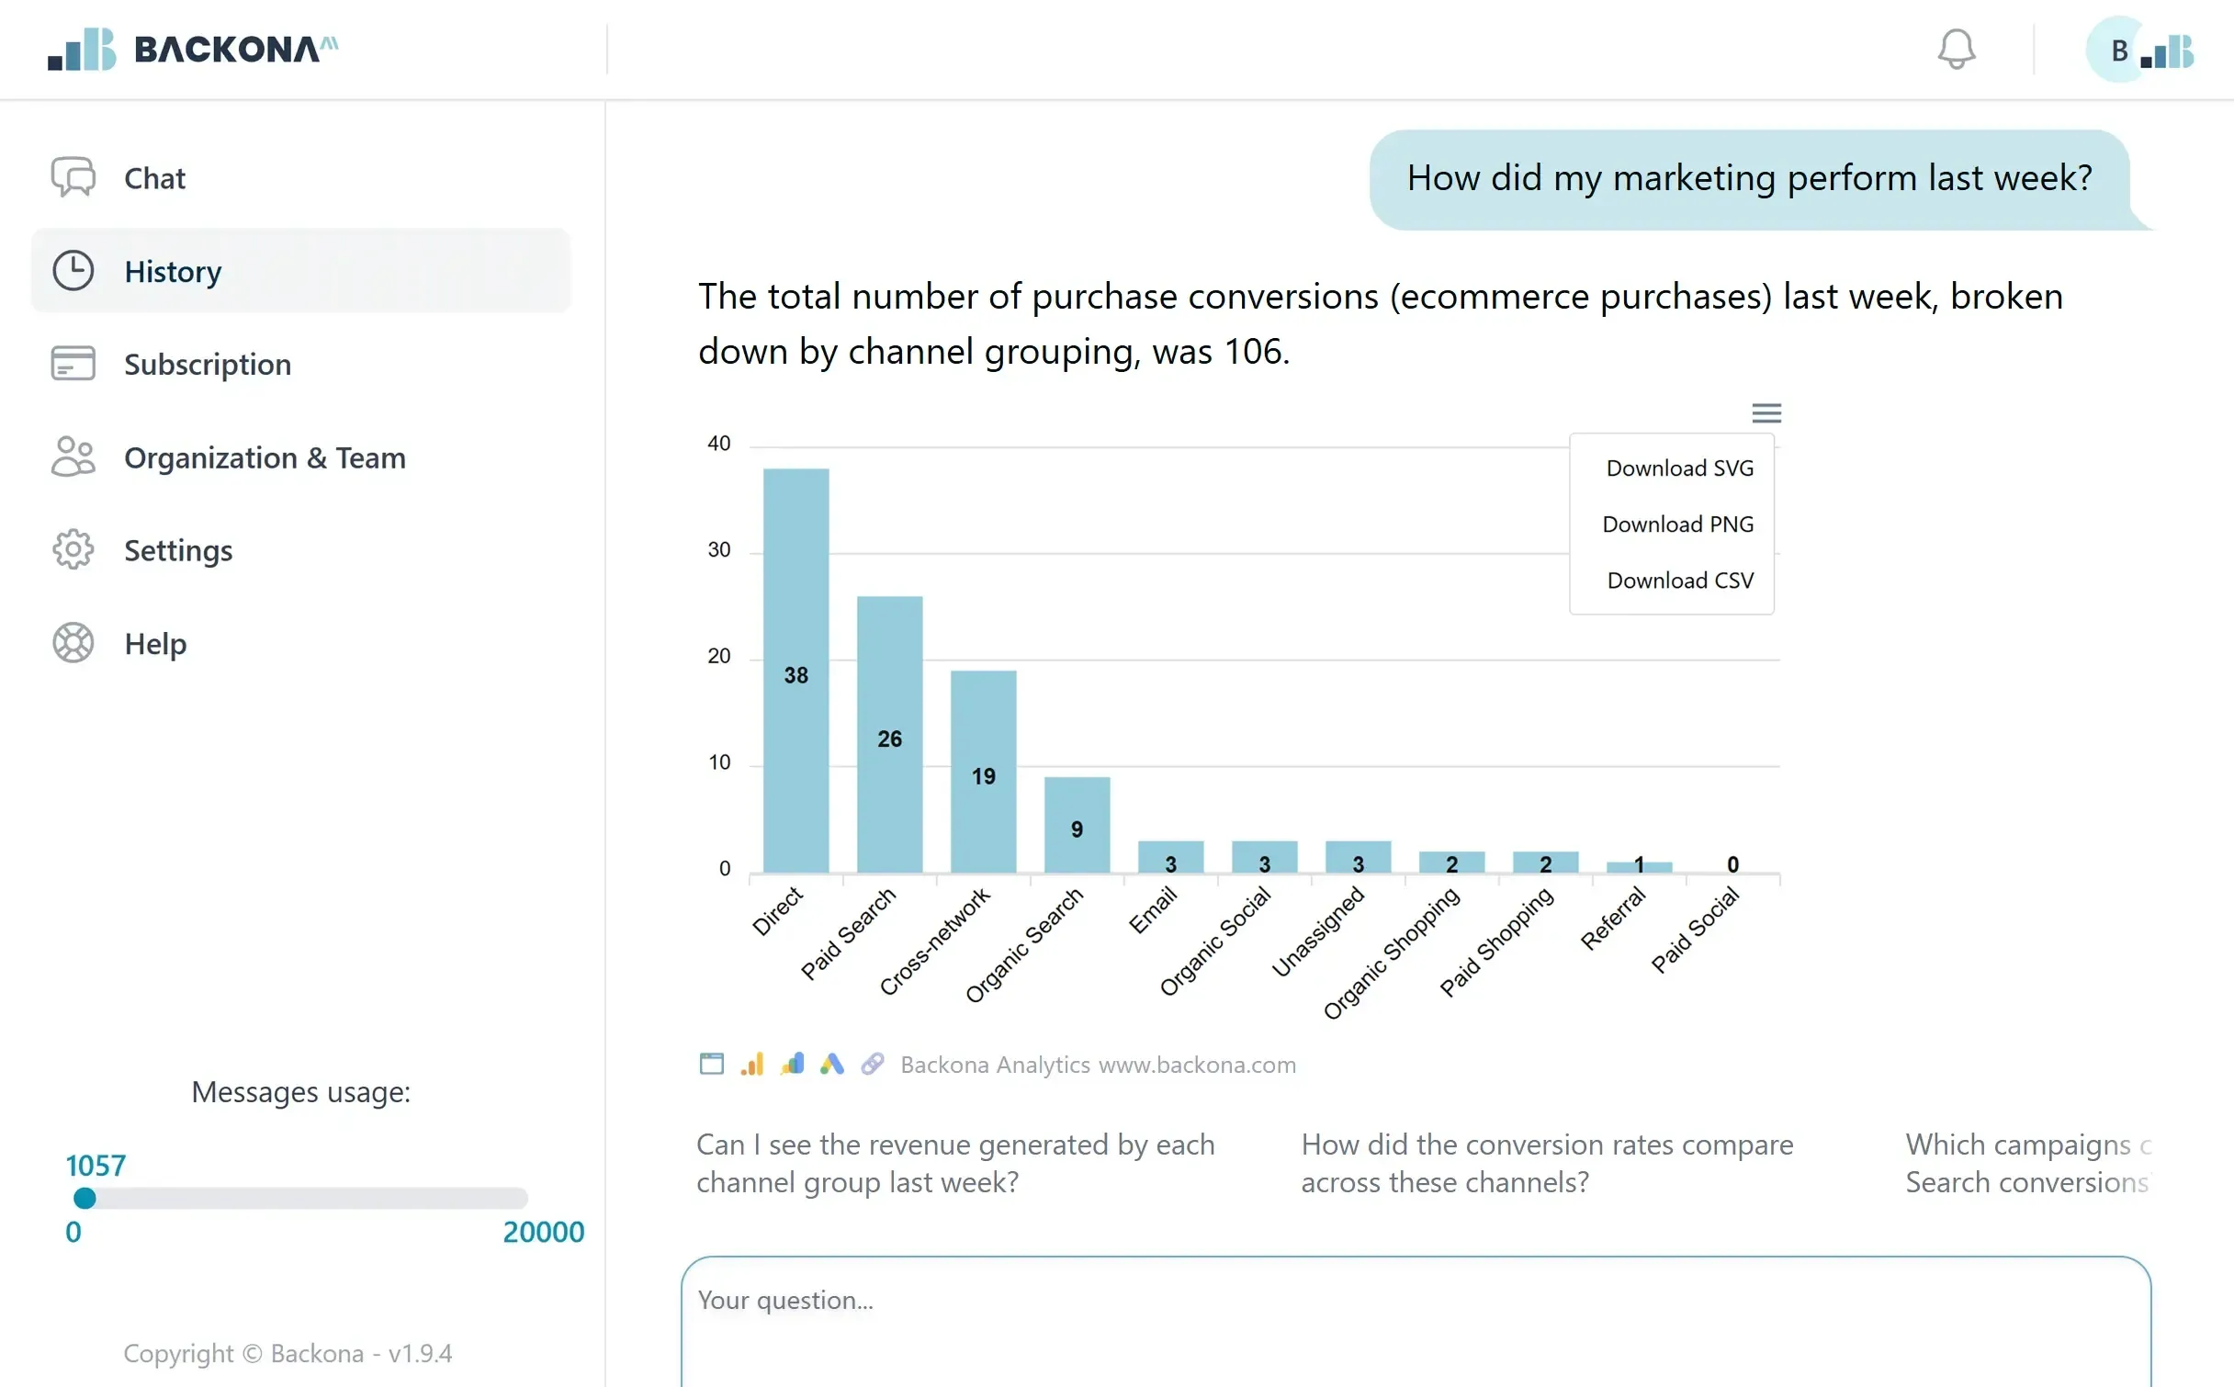Ask suggested question about revenue by channel
The width and height of the screenshot is (2234, 1387).
tap(955, 1163)
